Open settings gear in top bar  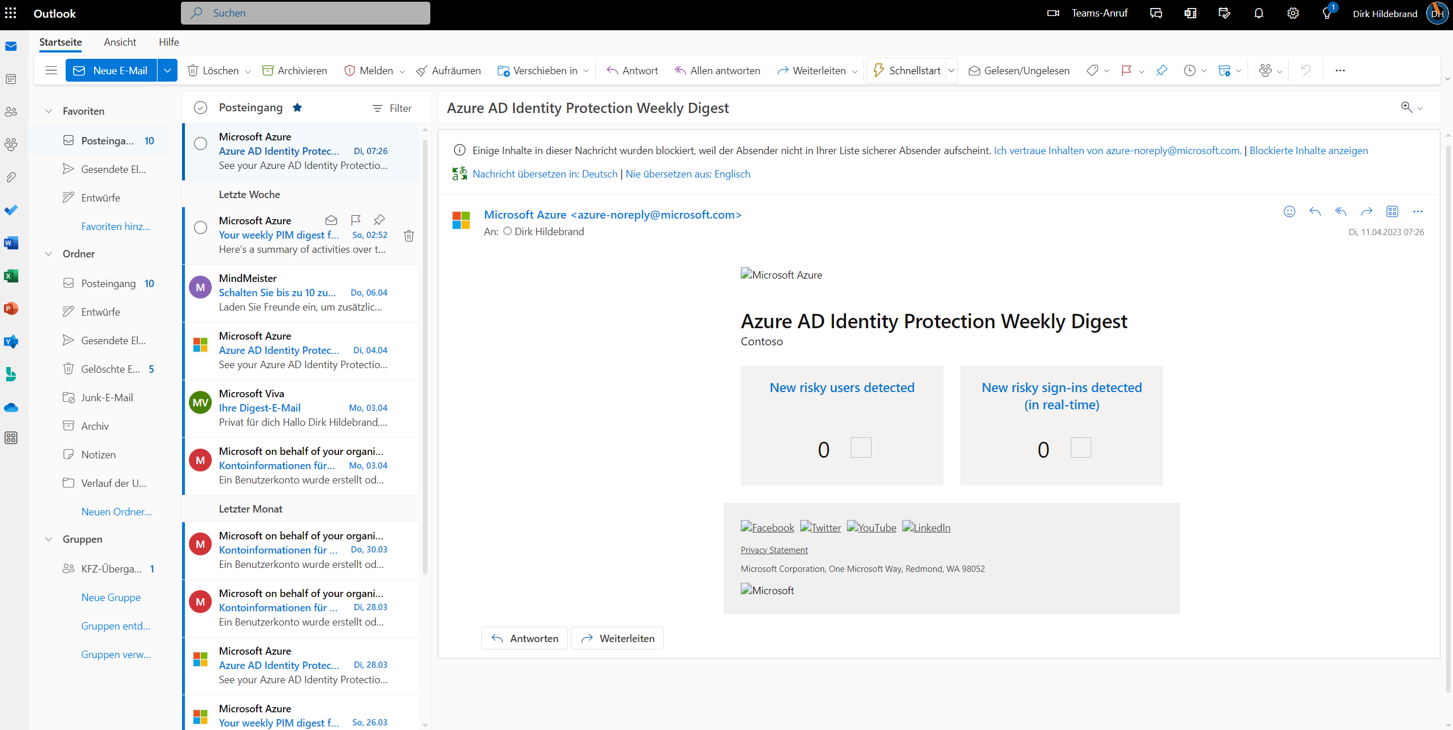click(1293, 14)
